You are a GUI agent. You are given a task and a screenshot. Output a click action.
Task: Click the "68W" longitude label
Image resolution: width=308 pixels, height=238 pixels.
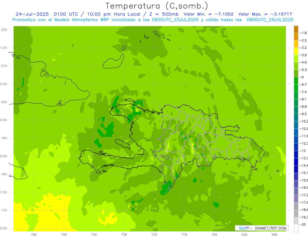[274, 234]
